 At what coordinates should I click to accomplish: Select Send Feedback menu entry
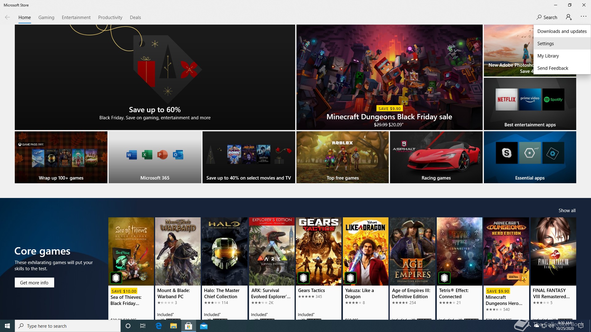tap(562, 68)
